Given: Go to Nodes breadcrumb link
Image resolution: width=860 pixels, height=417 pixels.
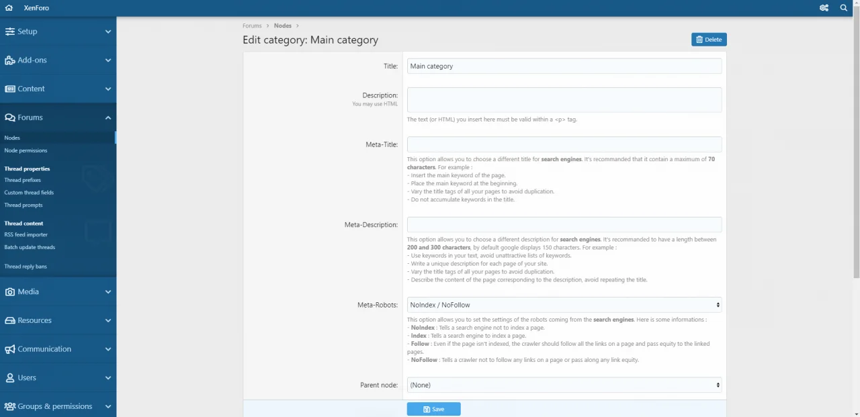Looking at the screenshot, I should pyautogui.click(x=283, y=26).
